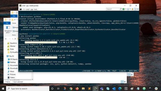Open quick access toolbar dropdown arrow

coord(15,20)
